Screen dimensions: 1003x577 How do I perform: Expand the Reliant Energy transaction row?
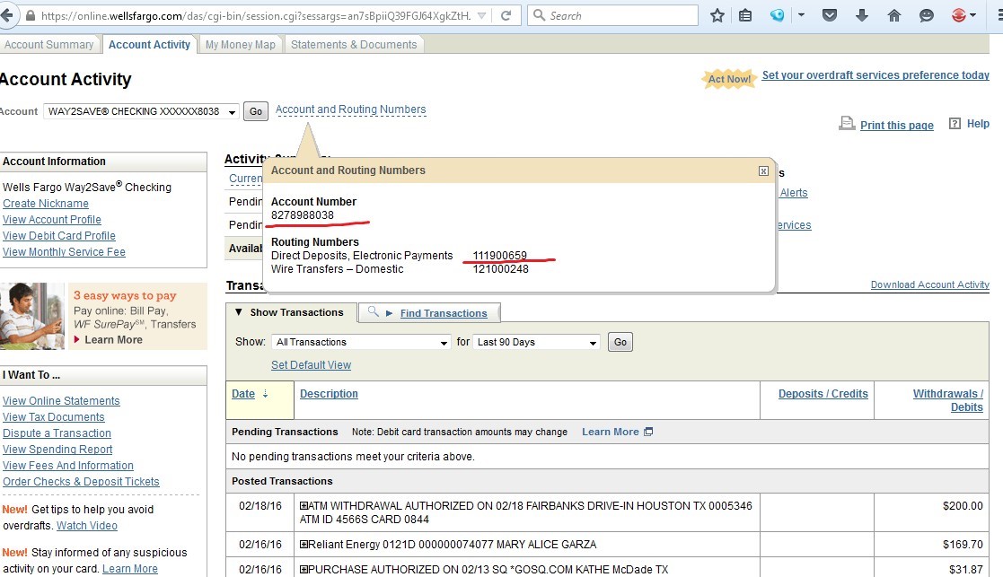tap(304, 545)
